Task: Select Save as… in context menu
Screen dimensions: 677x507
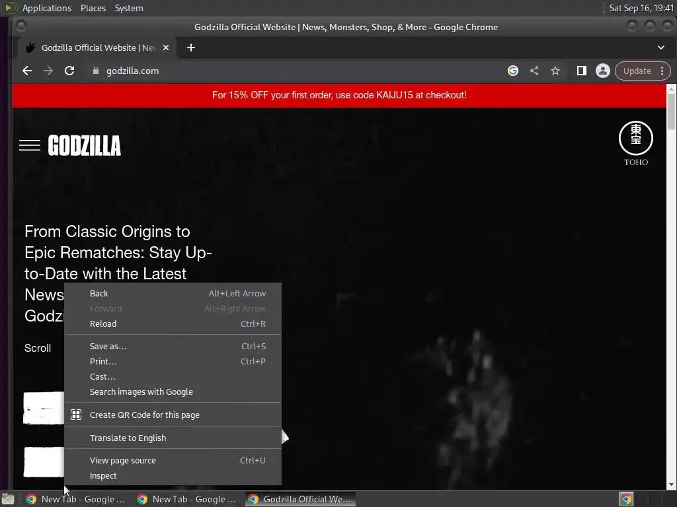Action: pyautogui.click(x=173, y=346)
